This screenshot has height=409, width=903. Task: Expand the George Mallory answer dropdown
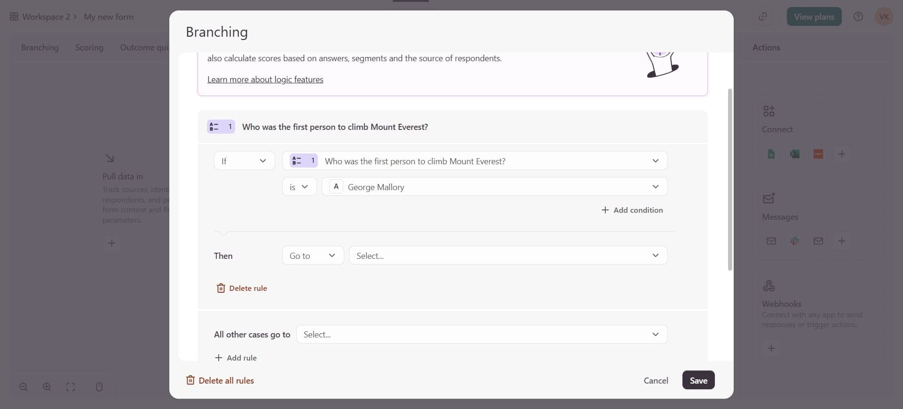tap(494, 187)
